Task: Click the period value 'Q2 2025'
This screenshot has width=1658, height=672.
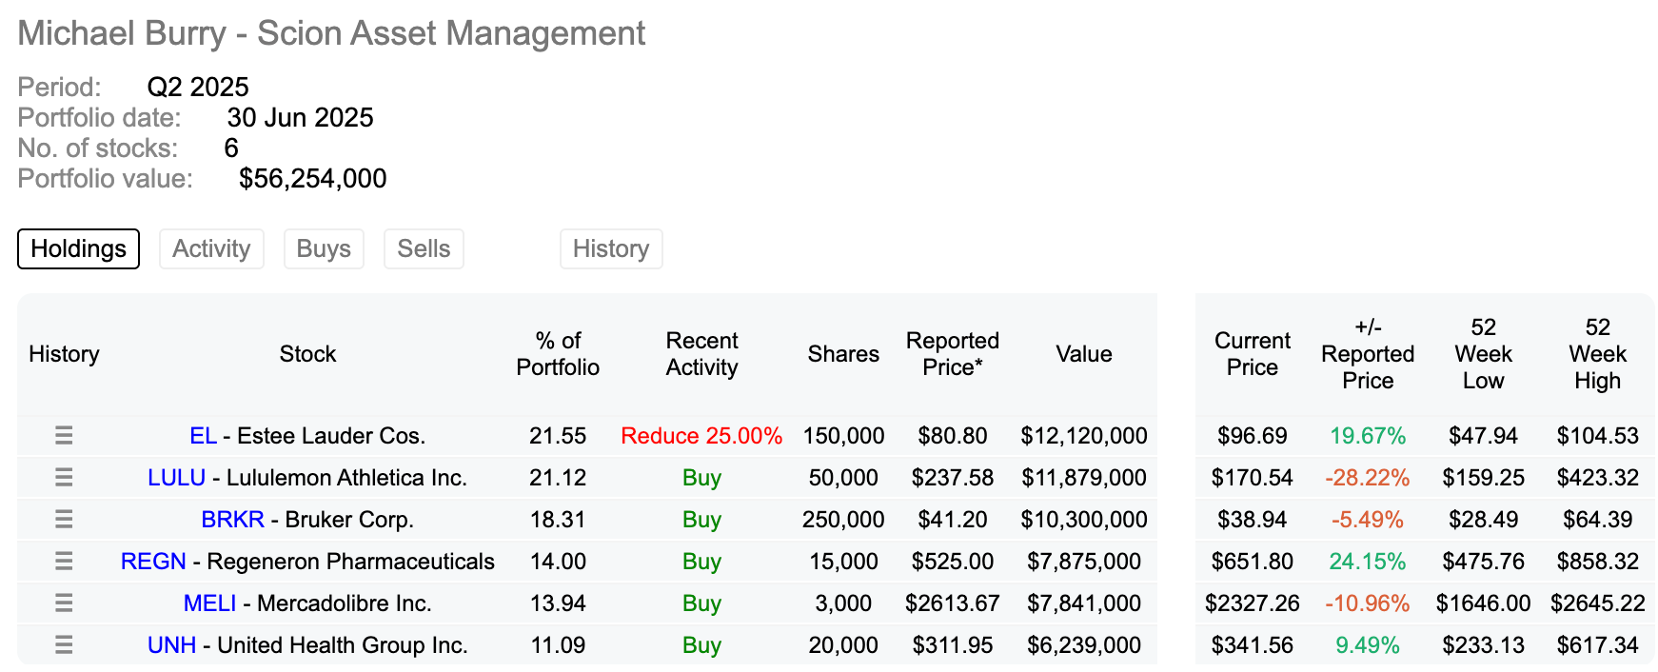Action: click(198, 88)
